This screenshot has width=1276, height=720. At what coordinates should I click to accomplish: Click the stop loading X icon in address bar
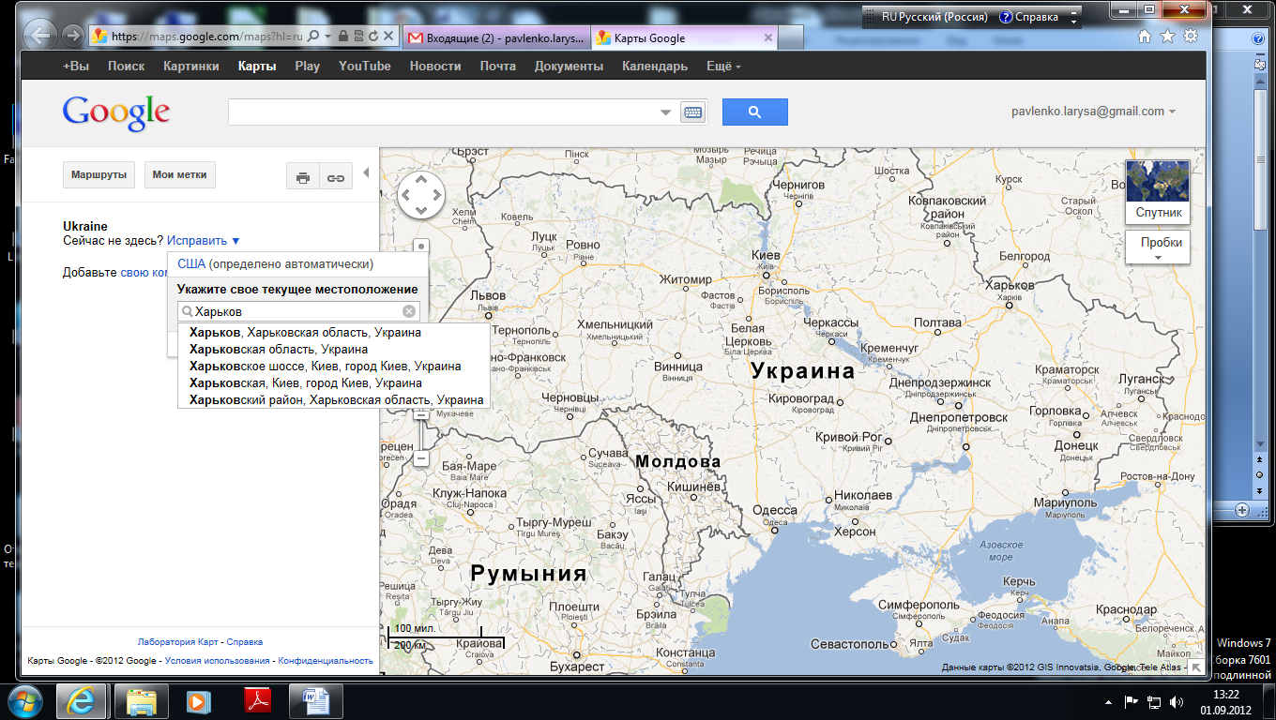click(x=388, y=37)
